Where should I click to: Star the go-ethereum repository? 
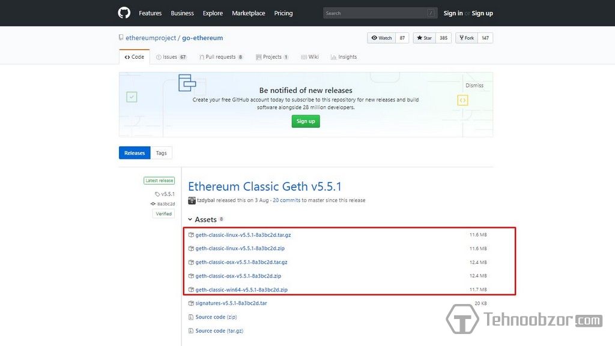coord(424,38)
